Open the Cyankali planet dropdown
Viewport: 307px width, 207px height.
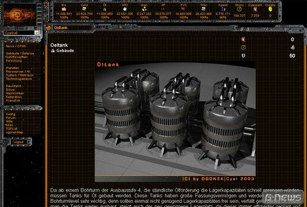(22, 33)
